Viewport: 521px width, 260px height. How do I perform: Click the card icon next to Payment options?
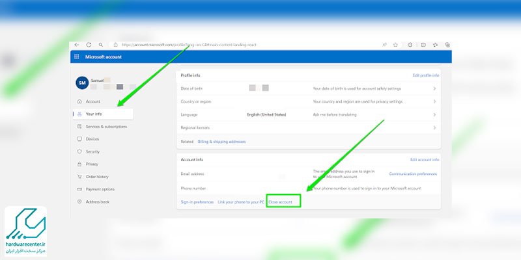click(x=79, y=189)
